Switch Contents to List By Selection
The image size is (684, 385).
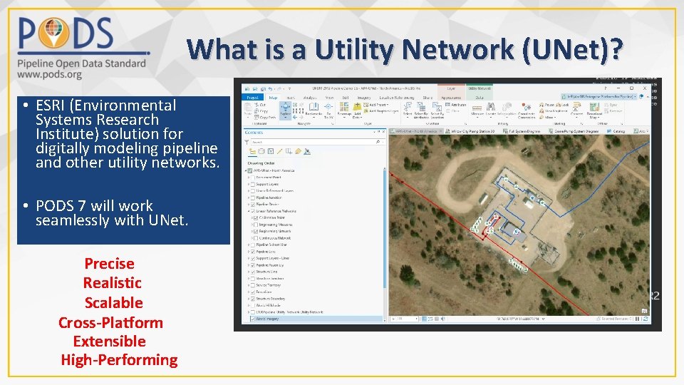(x=271, y=151)
